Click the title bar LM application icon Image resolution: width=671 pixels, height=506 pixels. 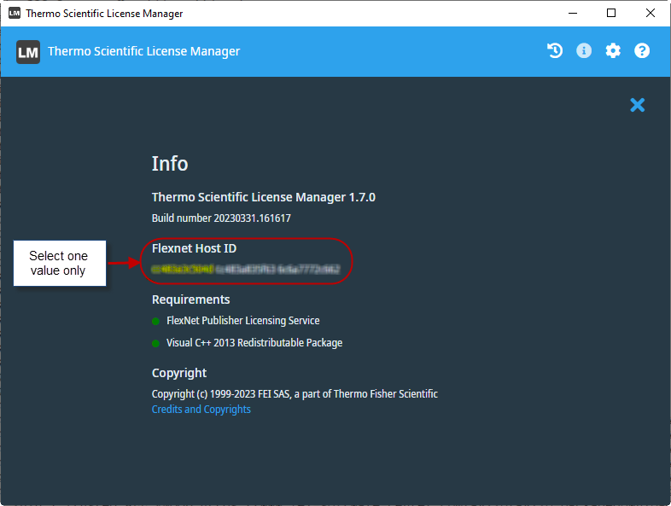point(15,14)
